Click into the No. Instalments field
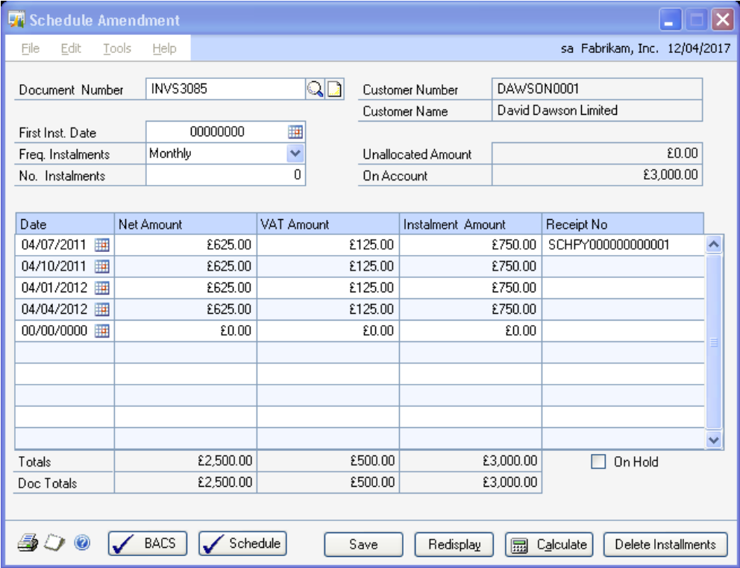Viewport: 740px width, 568px height. coord(225,176)
